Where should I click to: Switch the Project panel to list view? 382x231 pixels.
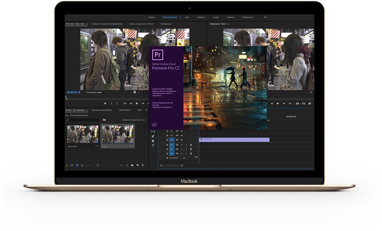(x=72, y=165)
